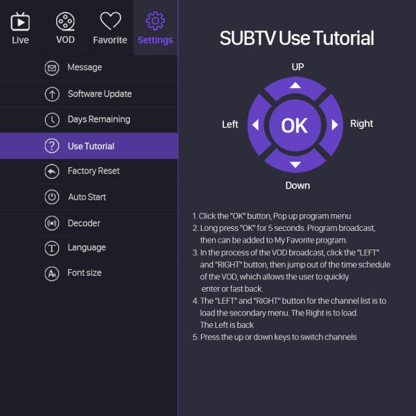Select the Decoder menu entry
The width and height of the screenshot is (416, 416).
click(x=89, y=223)
